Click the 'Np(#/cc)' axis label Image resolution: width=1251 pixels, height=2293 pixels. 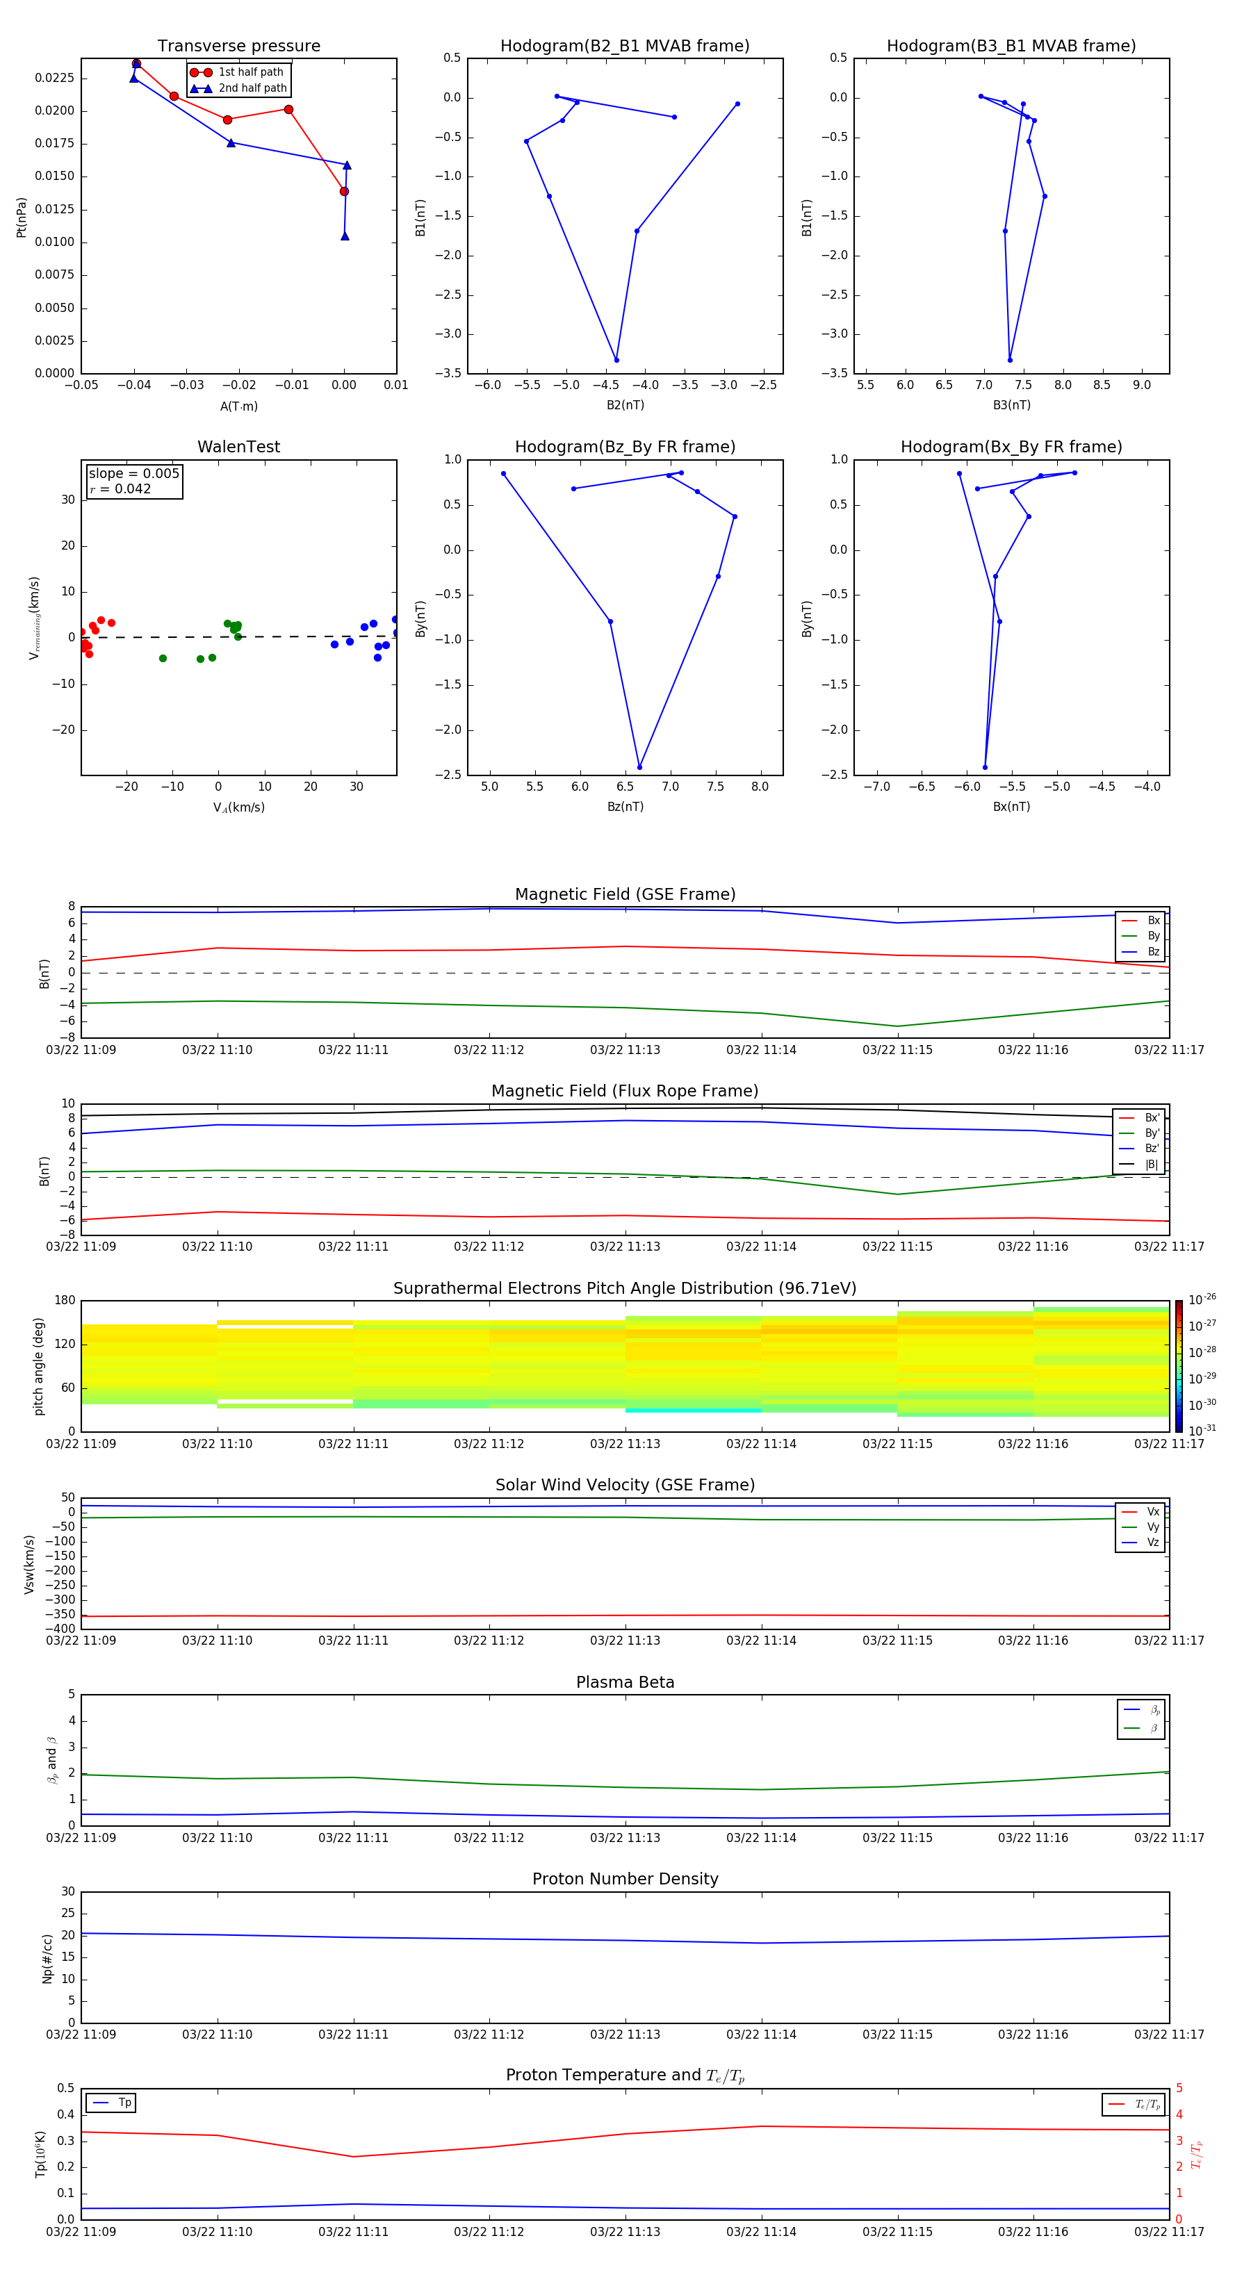click(x=47, y=1957)
